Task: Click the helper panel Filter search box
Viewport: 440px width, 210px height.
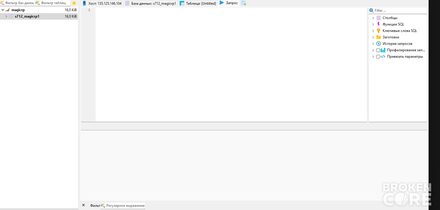Action: click(398, 11)
